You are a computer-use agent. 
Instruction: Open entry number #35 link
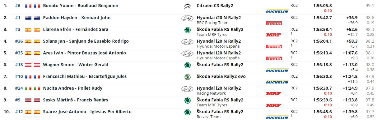[19, 53]
